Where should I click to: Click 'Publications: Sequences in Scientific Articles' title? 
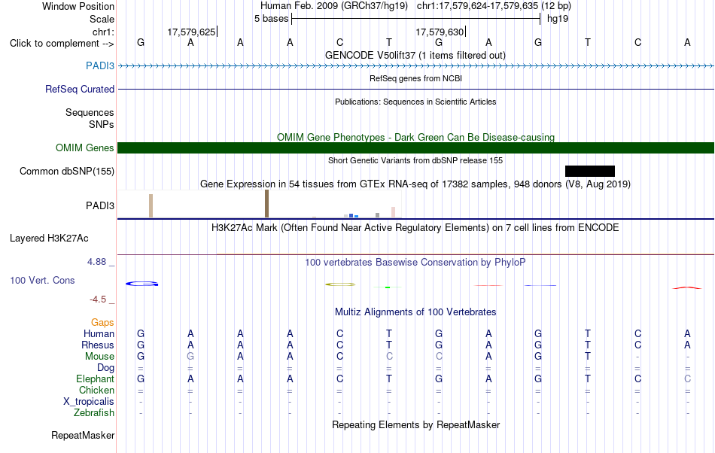pyautogui.click(x=415, y=102)
